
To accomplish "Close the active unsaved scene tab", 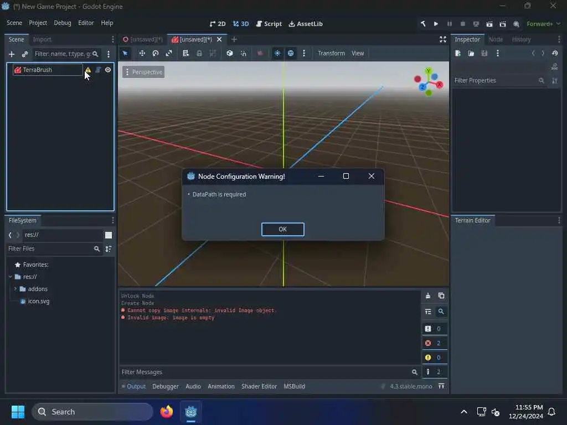I will click(x=219, y=39).
